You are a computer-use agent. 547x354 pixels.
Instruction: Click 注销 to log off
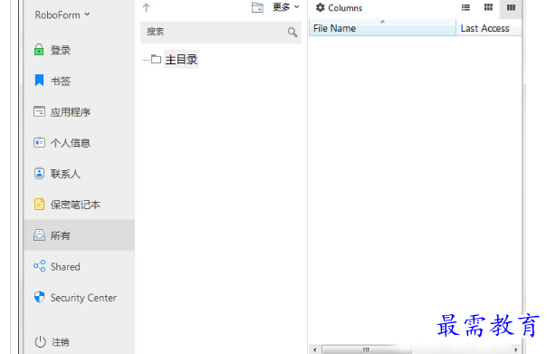61,342
